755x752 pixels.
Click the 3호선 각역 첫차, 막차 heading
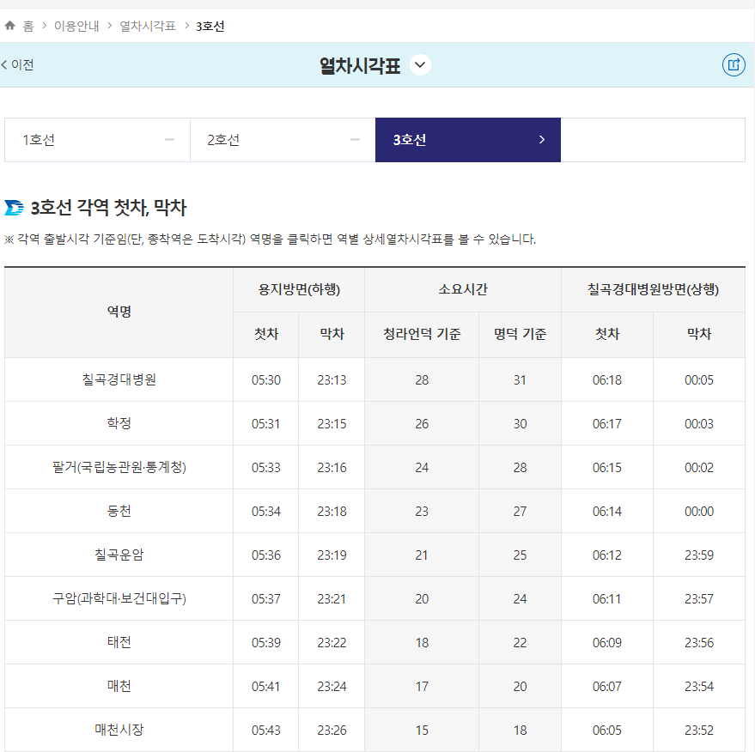tap(108, 208)
